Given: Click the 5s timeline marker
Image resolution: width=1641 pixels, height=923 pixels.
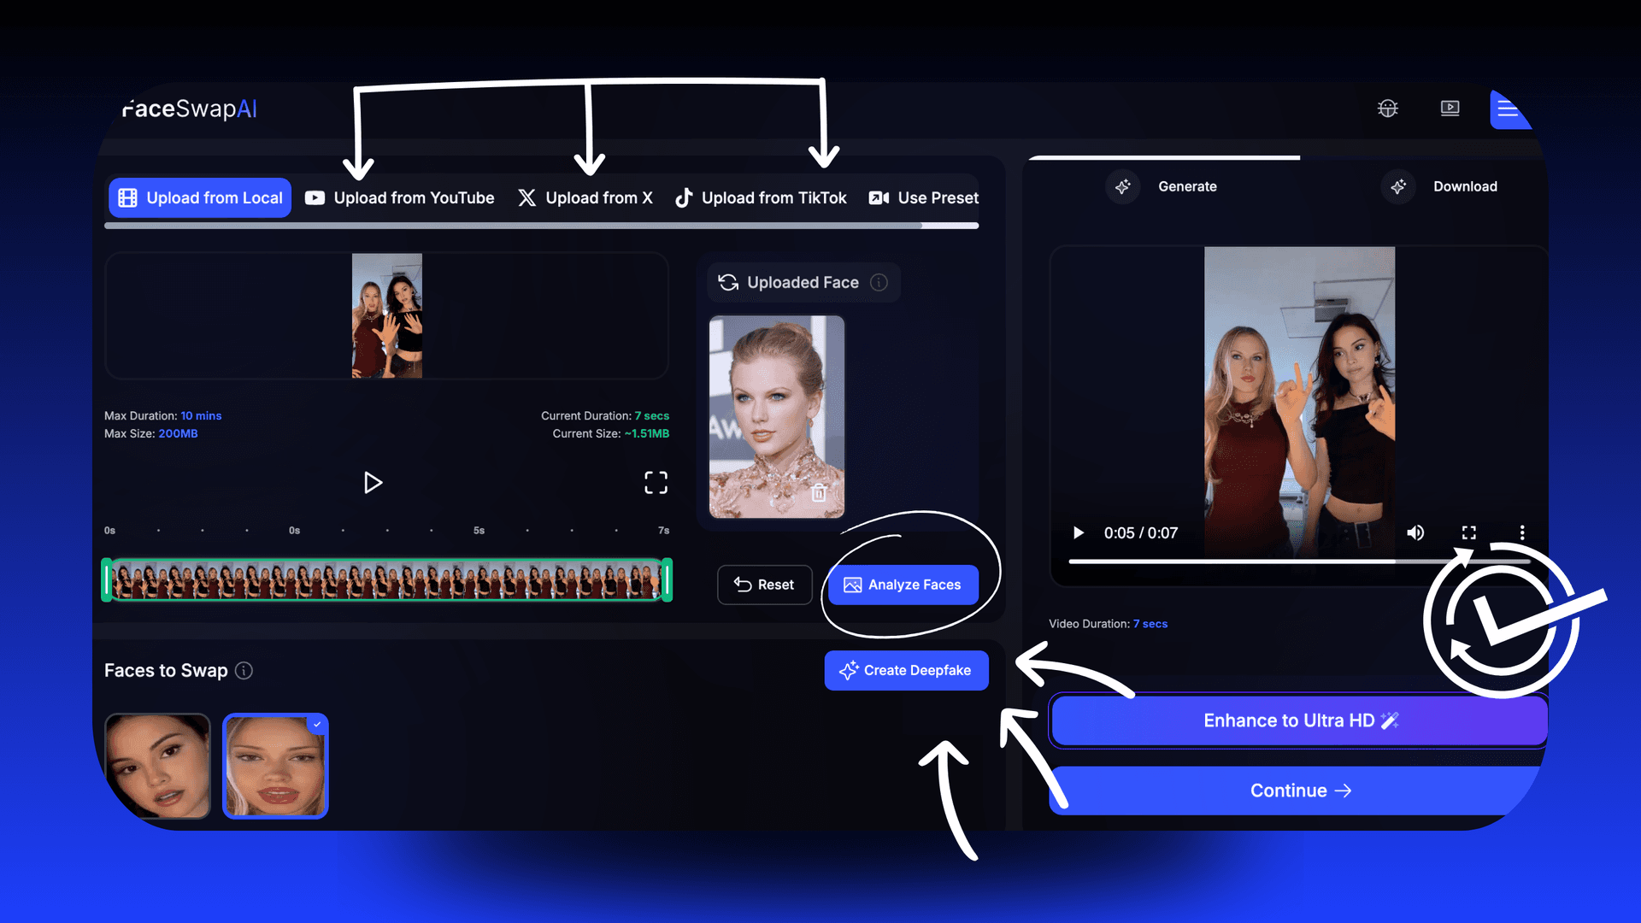Looking at the screenshot, I should (479, 530).
